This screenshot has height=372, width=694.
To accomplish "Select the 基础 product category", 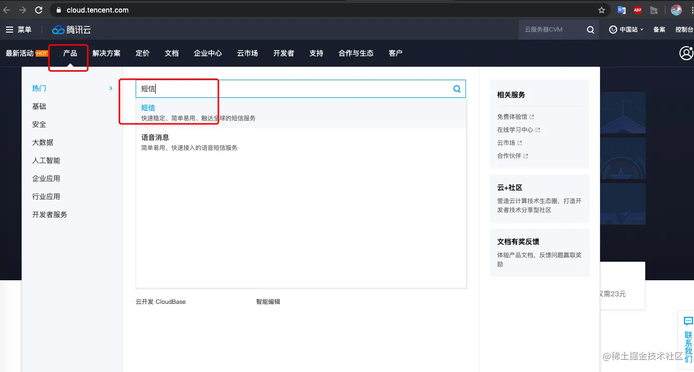I will tap(39, 106).
